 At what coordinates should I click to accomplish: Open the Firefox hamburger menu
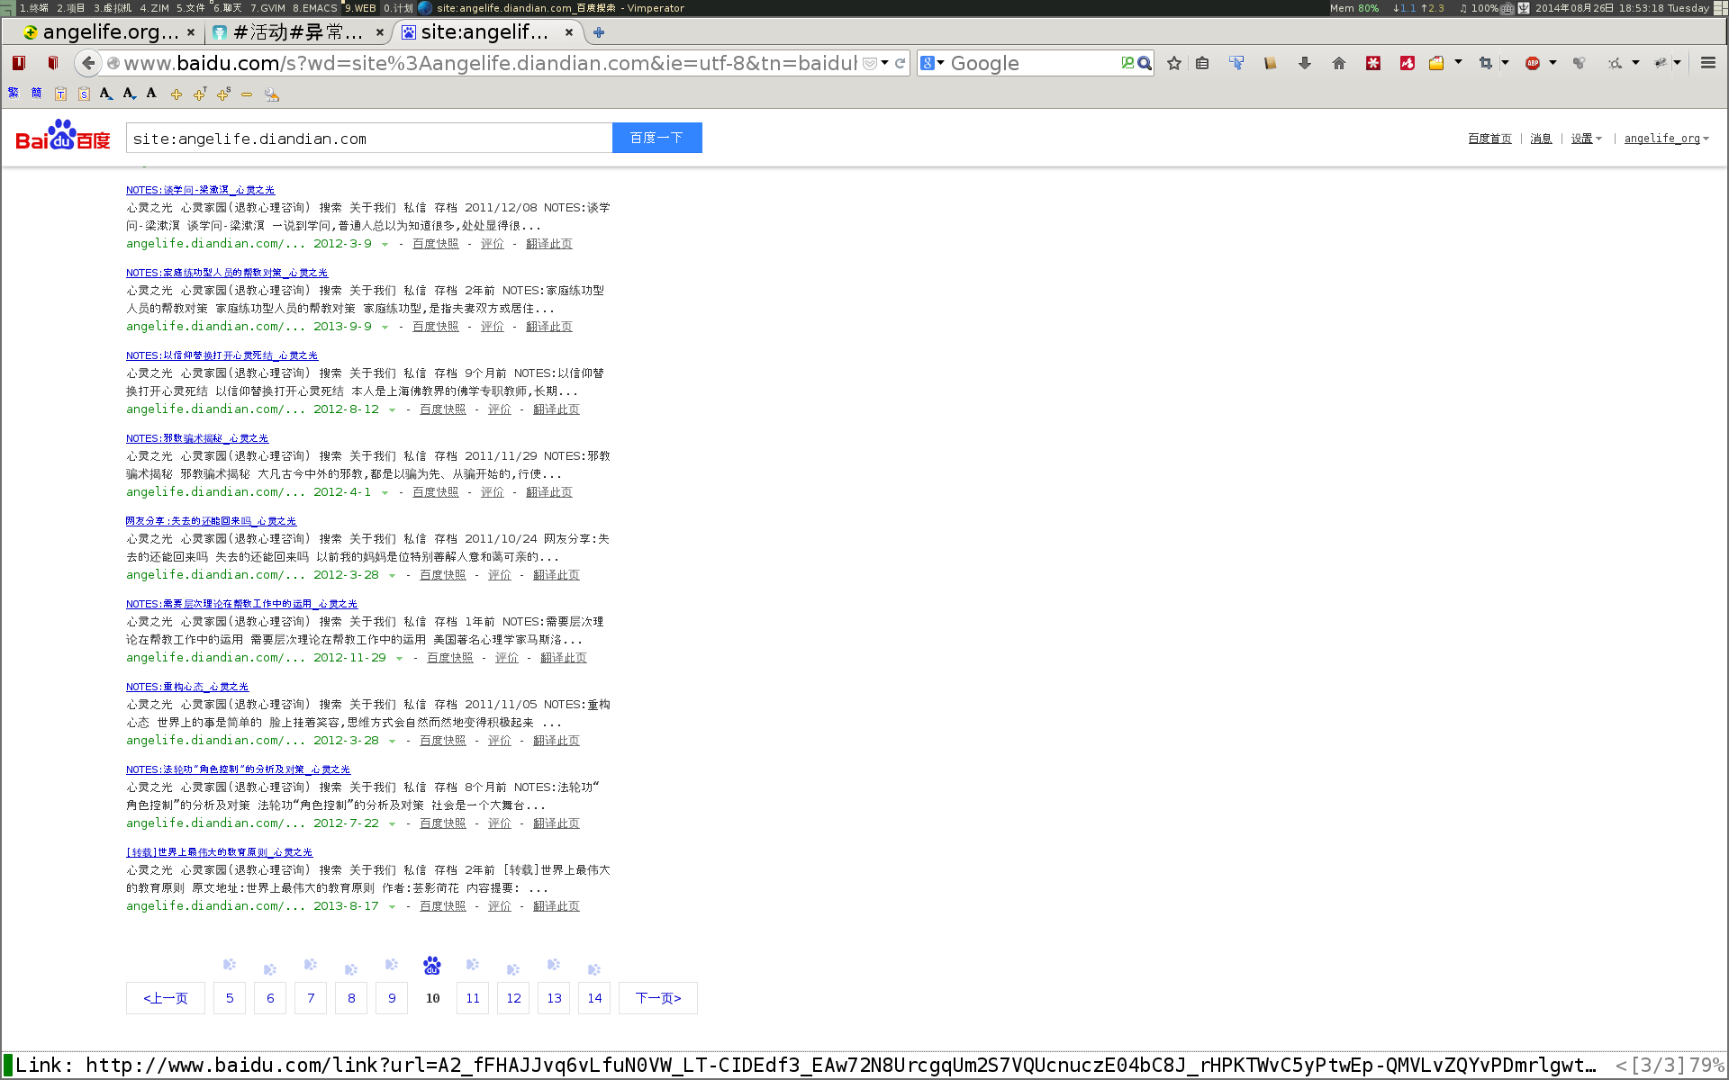1707,63
